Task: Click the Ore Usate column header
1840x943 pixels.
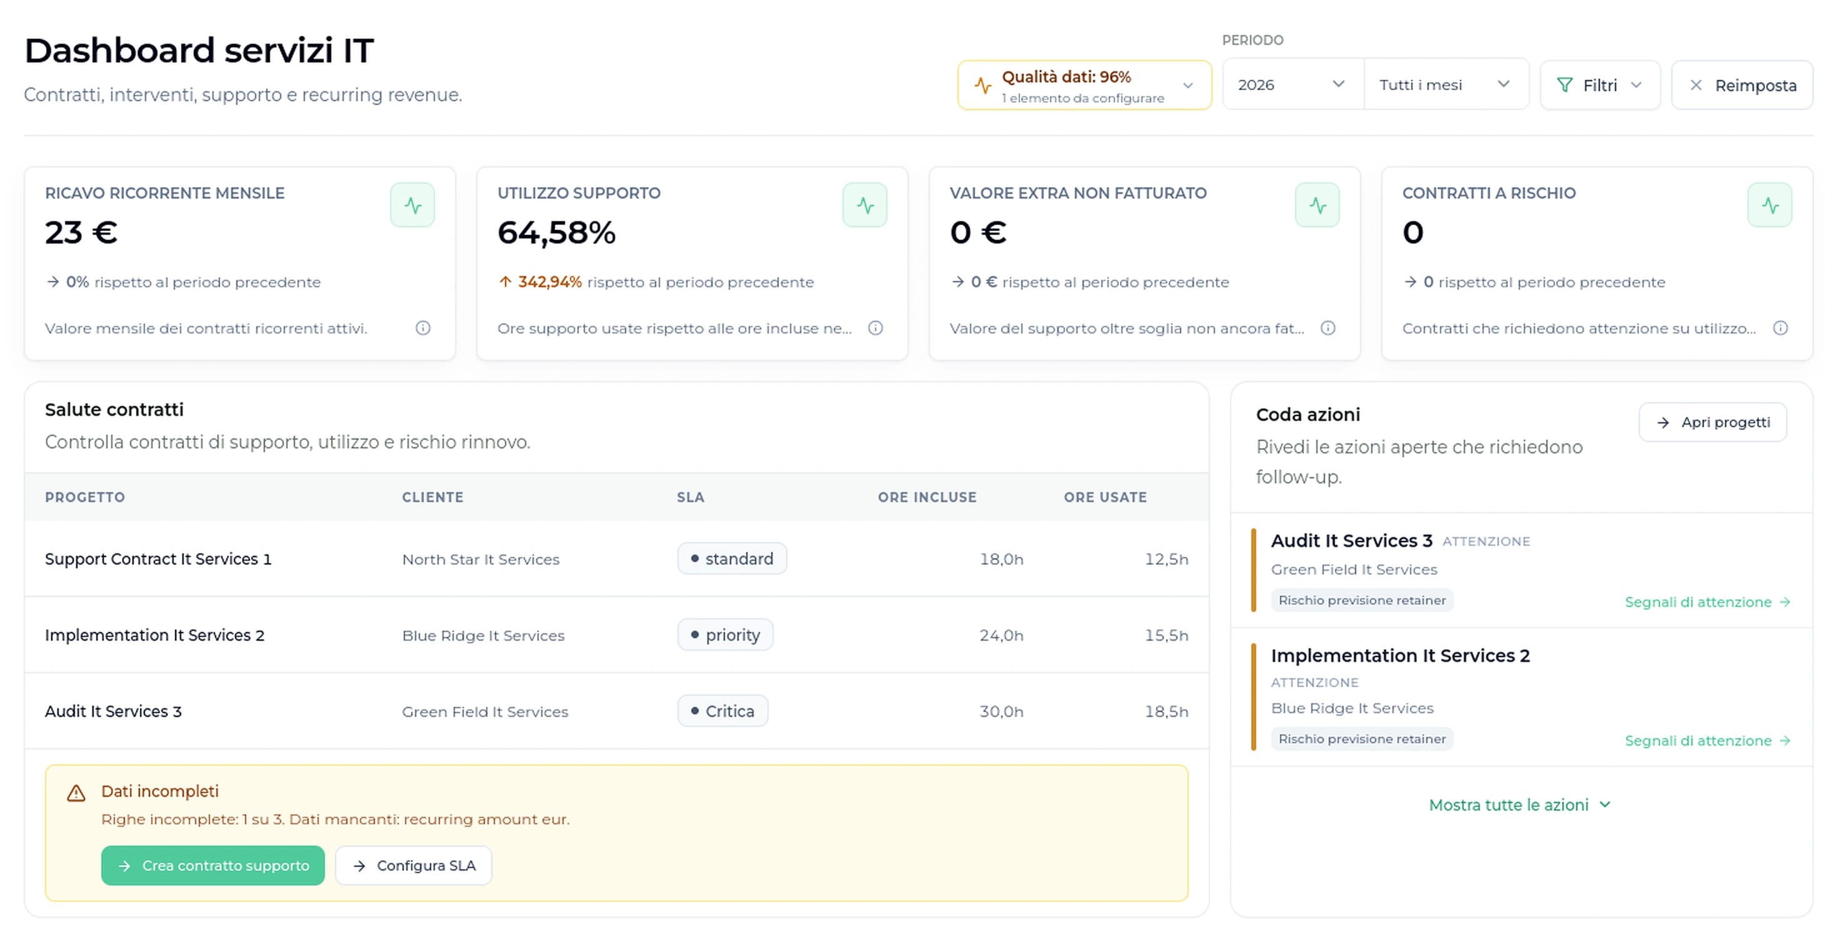Action: pos(1105,497)
